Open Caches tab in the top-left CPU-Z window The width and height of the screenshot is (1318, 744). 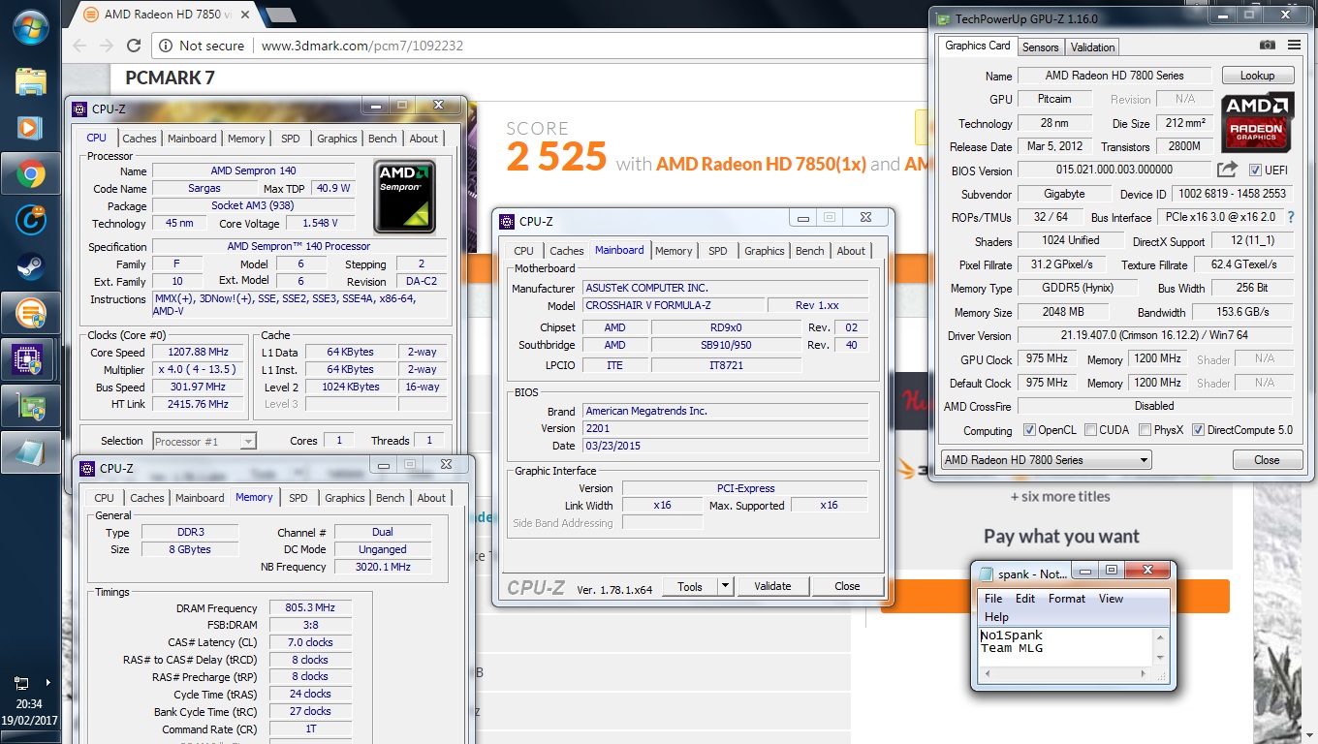(140, 139)
